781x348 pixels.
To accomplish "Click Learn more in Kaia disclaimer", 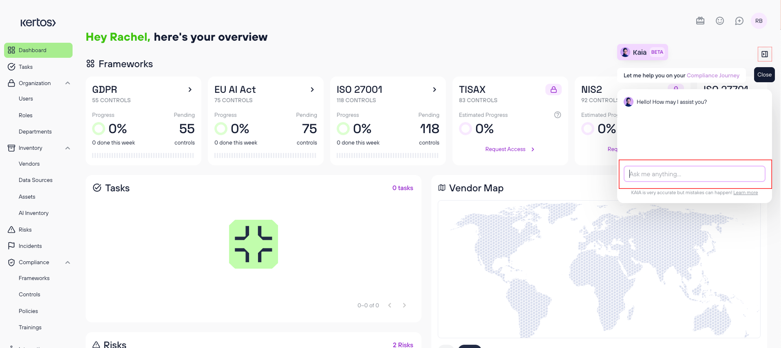I will 746,193.
